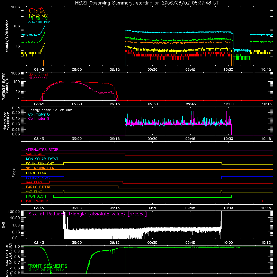This screenshot has height=277, width=277.
Task: Click the HESSI Observing Summary plot title
Action: pyautogui.click(x=146, y=3)
